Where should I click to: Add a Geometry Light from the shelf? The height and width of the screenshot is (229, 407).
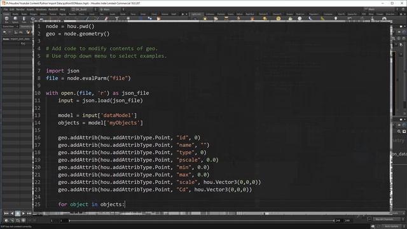click(x=238, y=19)
